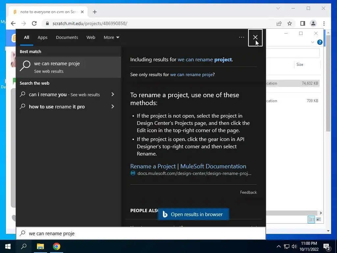This screenshot has height=253, width=337.
Task: Click File Explorer help icon
Action: [320, 42]
